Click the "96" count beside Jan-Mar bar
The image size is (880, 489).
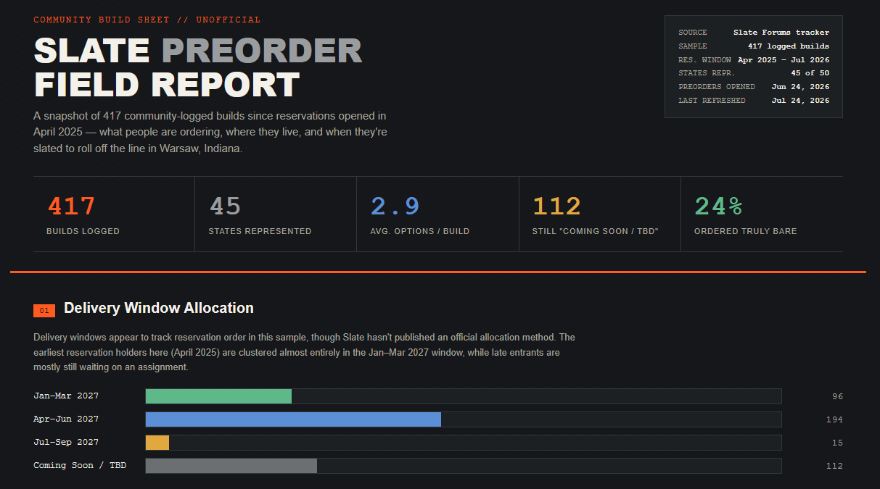(837, 397)
